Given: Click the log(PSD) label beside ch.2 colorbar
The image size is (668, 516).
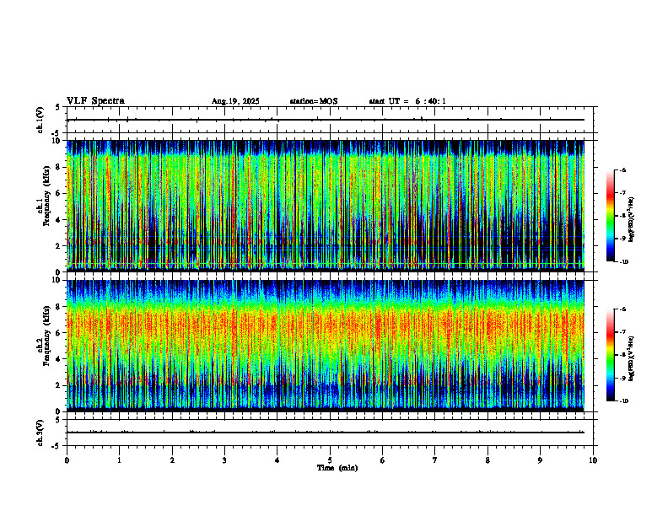Looking at the screenshot, I should (x=631, y=358).
